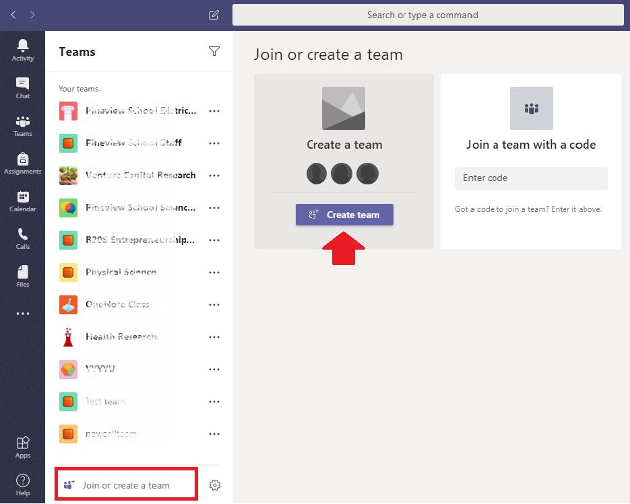Viewport: 630px width, 504px height.
Task: Open more options for OneNote Class
Action: pos(214,305)
